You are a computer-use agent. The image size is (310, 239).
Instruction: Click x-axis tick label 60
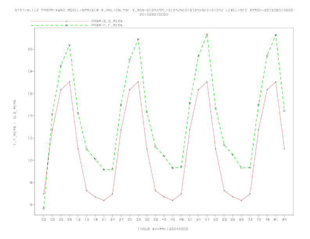coord(216,219)
